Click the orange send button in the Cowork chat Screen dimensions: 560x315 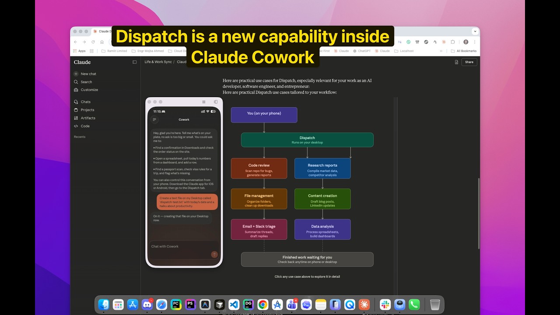[214, 254]
